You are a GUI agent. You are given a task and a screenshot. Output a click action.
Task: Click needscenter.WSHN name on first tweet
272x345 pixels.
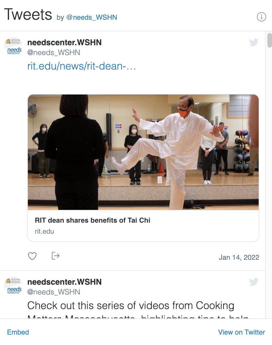pos(64,42)
